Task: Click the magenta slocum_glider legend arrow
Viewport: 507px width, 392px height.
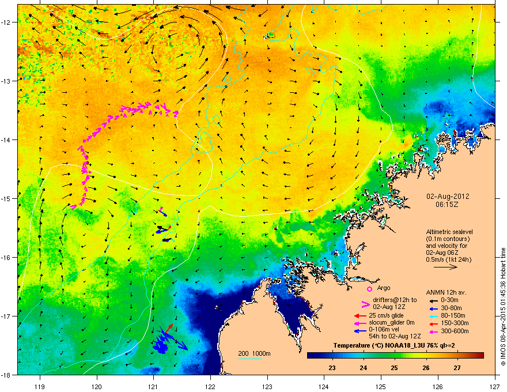Action: pos(360,323)
